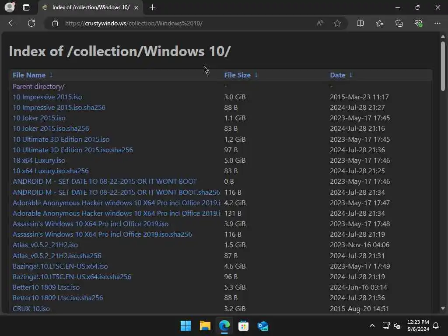The image size is (448, 336).
Task: Activate the Read aloud icon
Action: pos(320,23)
